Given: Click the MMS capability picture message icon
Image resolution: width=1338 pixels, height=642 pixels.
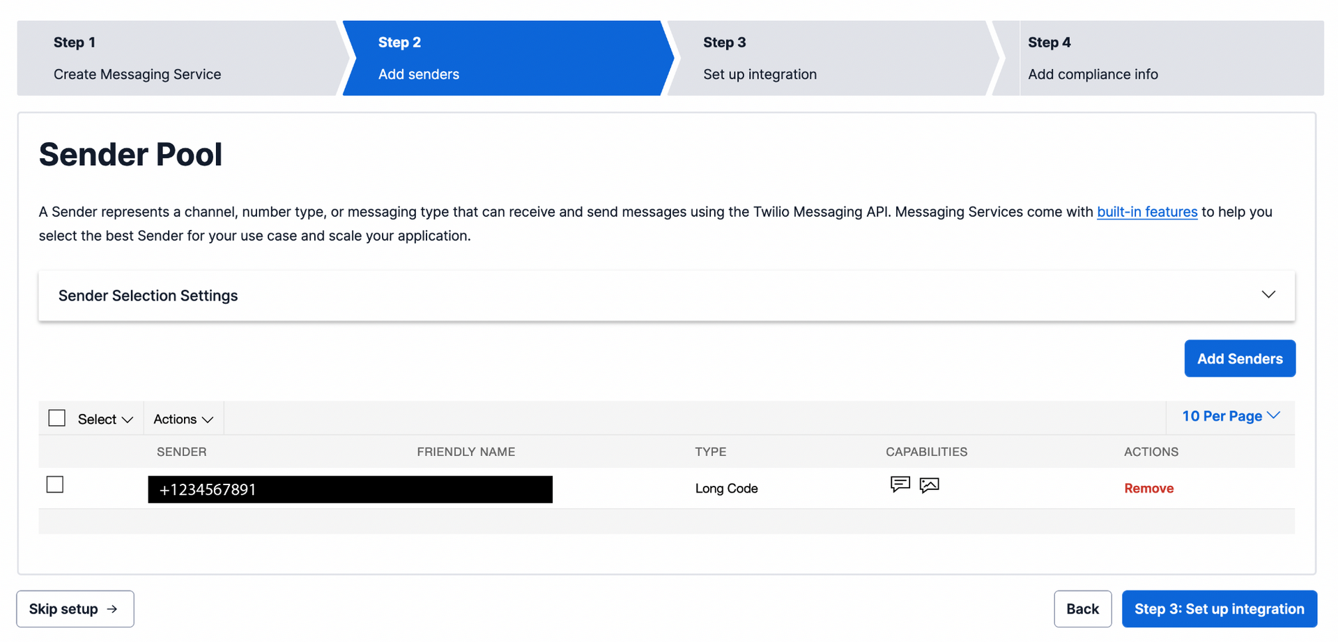Looking at the screenshot, I should 929,485.
